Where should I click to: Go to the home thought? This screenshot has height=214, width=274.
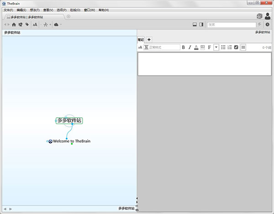(14, 25)
